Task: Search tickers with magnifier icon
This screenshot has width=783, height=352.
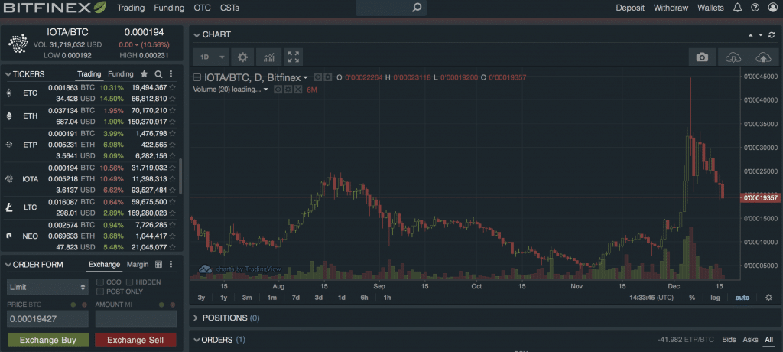Action: coord(158,74)
